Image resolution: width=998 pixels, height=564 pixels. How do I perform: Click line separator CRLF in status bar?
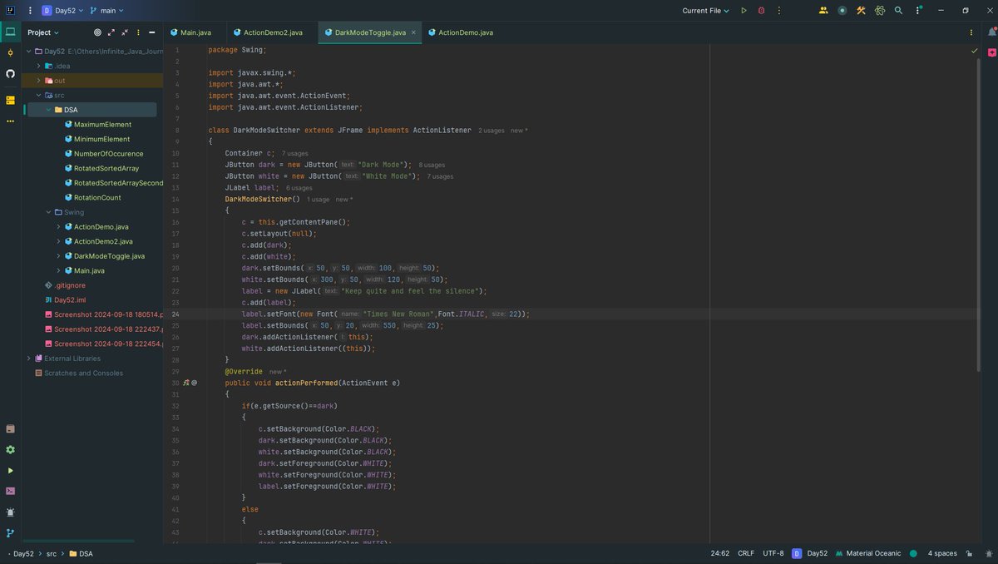pyautogui.click(x=746, y=553)
